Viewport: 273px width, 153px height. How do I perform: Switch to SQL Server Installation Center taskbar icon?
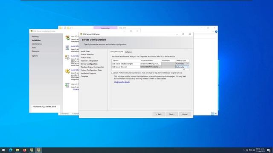coord(32,150)
